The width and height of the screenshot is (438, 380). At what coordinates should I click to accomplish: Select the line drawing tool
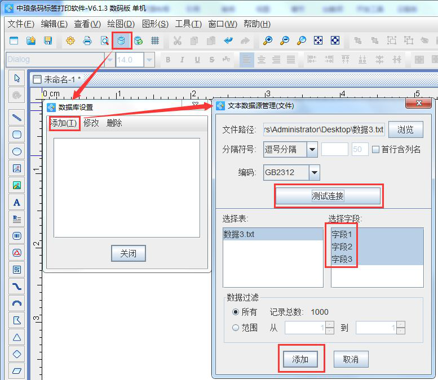pos(17,118)
